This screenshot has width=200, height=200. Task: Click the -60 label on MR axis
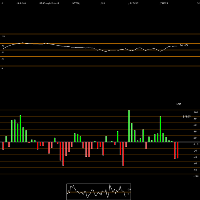195,164
